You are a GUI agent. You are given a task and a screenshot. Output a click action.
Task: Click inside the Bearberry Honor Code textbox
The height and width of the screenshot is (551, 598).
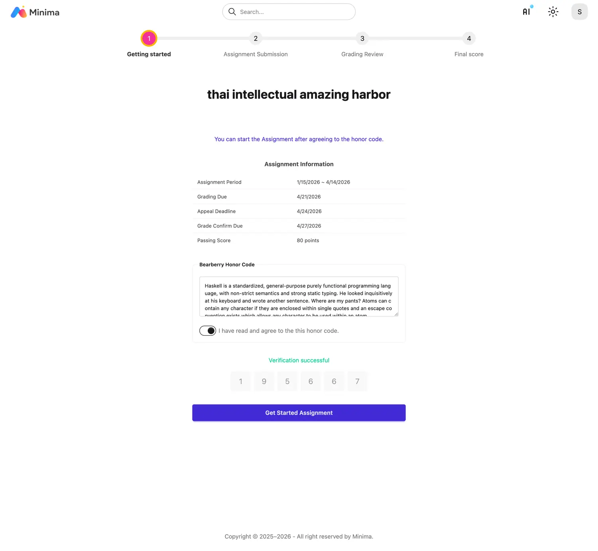click(x=299, y=297)
